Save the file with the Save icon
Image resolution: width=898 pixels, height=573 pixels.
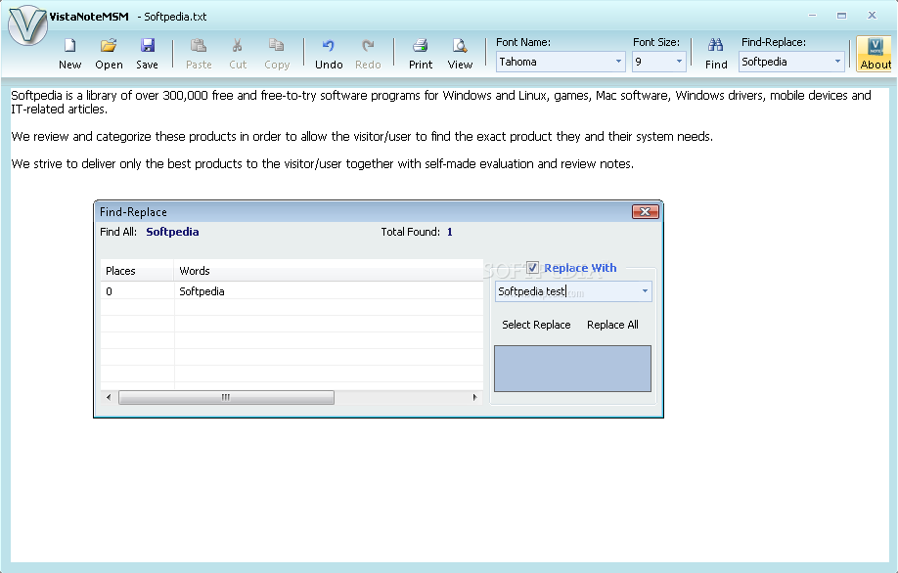pyautogui.click(x=147, y=46)
